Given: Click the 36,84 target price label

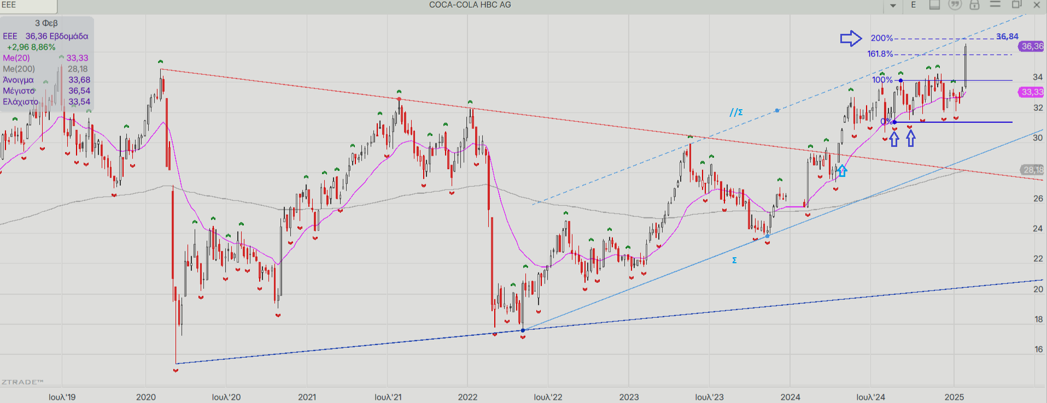Looking at the screenshot, I should click(x=1007, y=36).
